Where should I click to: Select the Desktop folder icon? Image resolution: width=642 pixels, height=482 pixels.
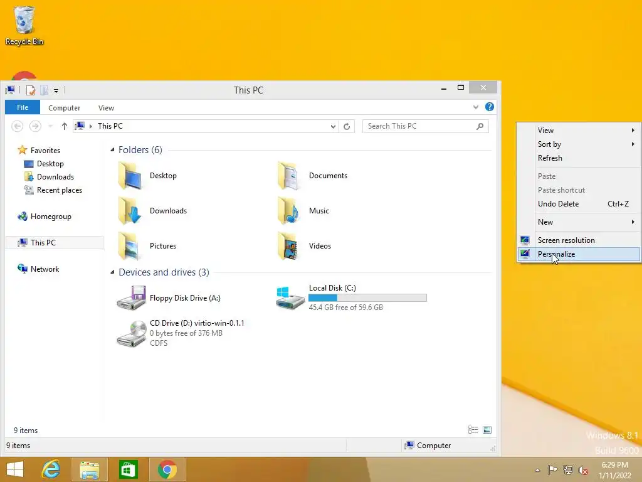click(x=130, y=176)
